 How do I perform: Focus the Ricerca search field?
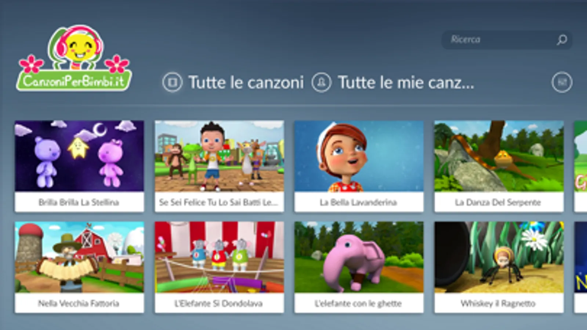507,40
